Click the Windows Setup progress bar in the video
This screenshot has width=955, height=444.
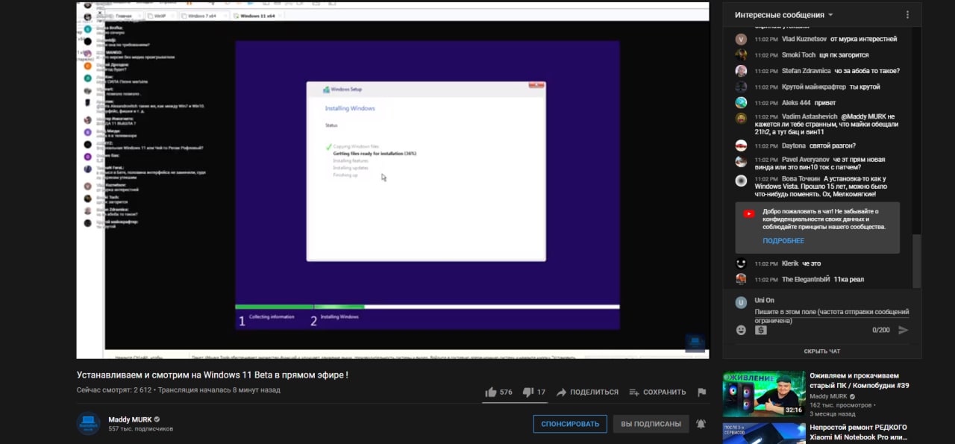tap(427, 307)
